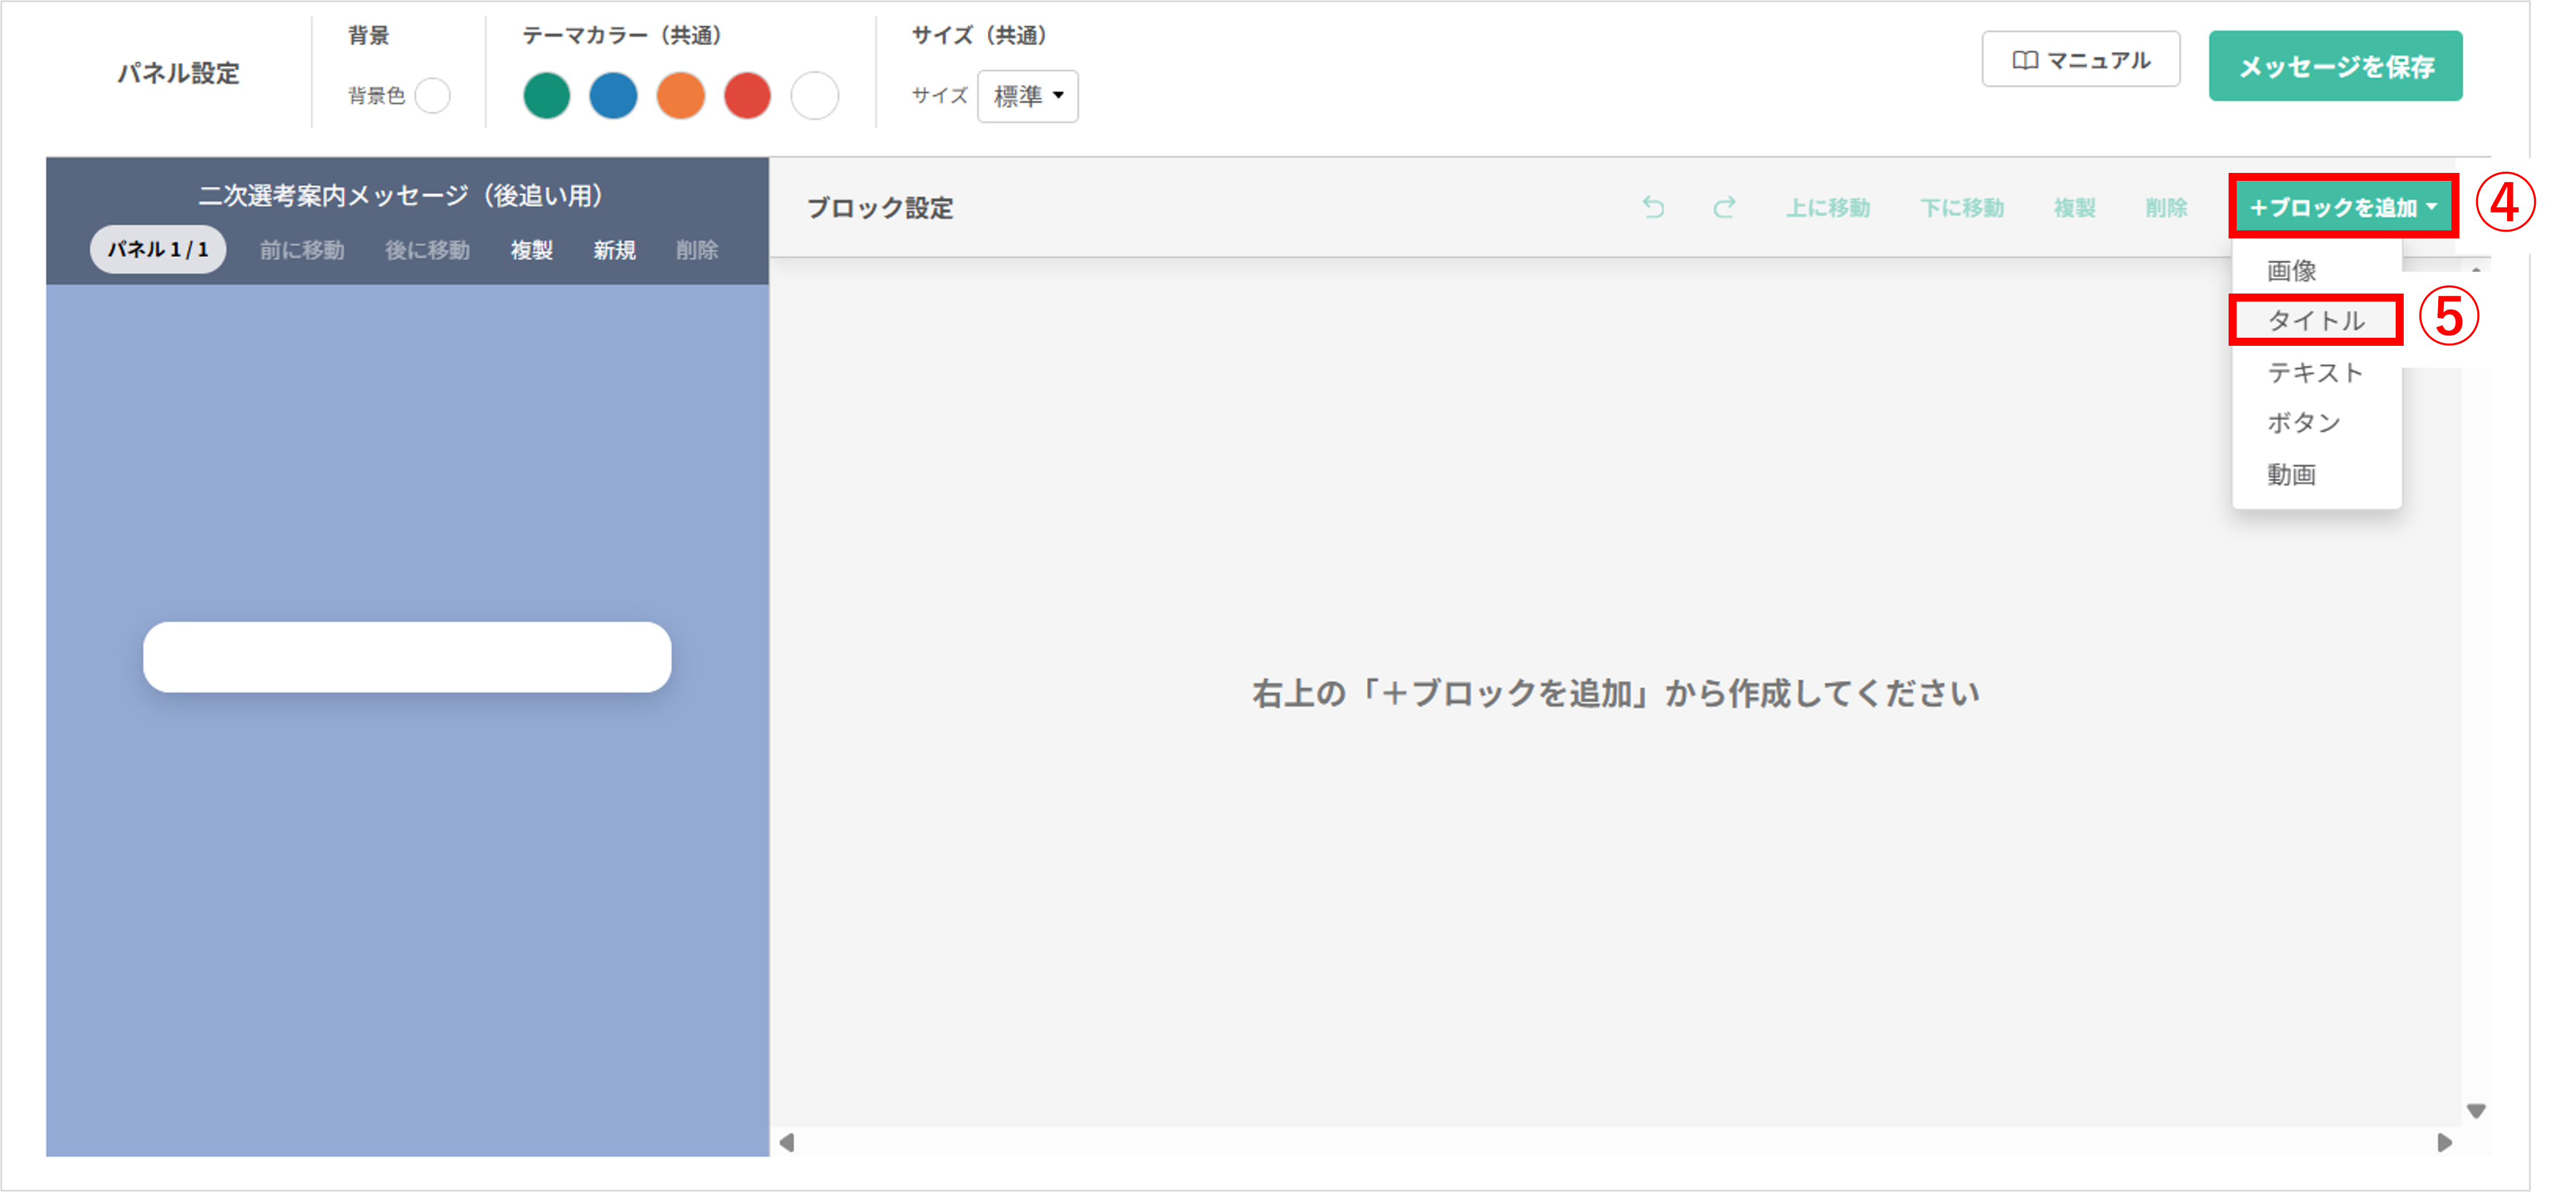Click the white placeholder block in preview
2576x1192 pixels.
coord(407,657)
